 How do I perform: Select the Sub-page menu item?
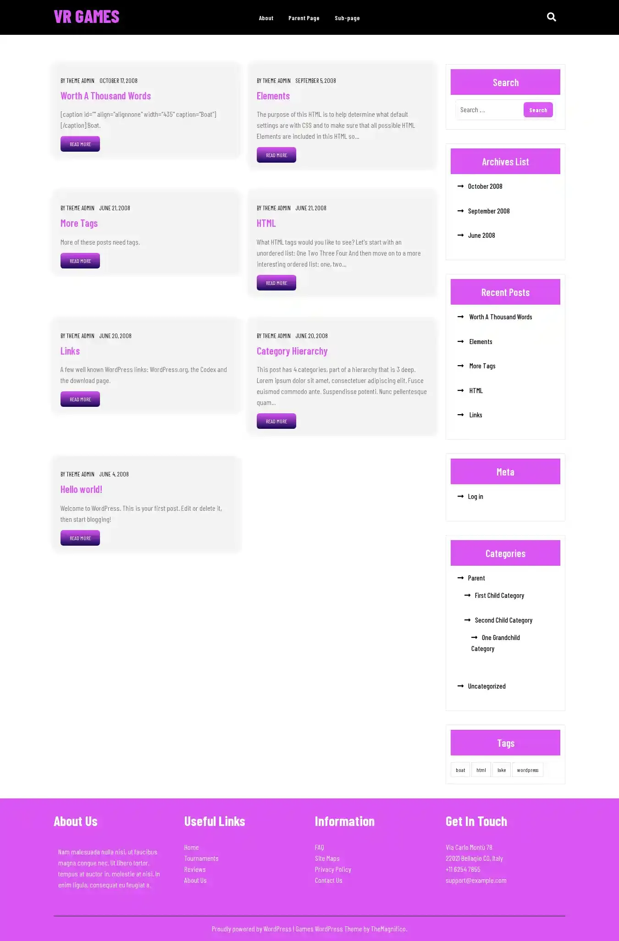[x=347, y=18]
